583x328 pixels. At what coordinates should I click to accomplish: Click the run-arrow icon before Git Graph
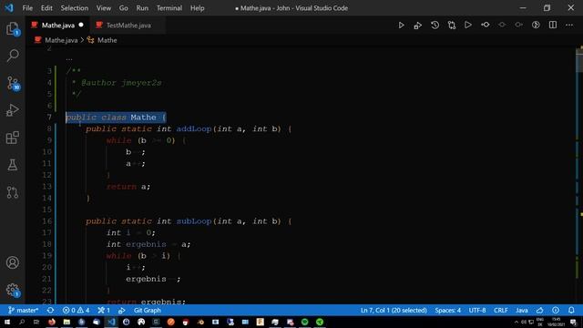(121, 310)
